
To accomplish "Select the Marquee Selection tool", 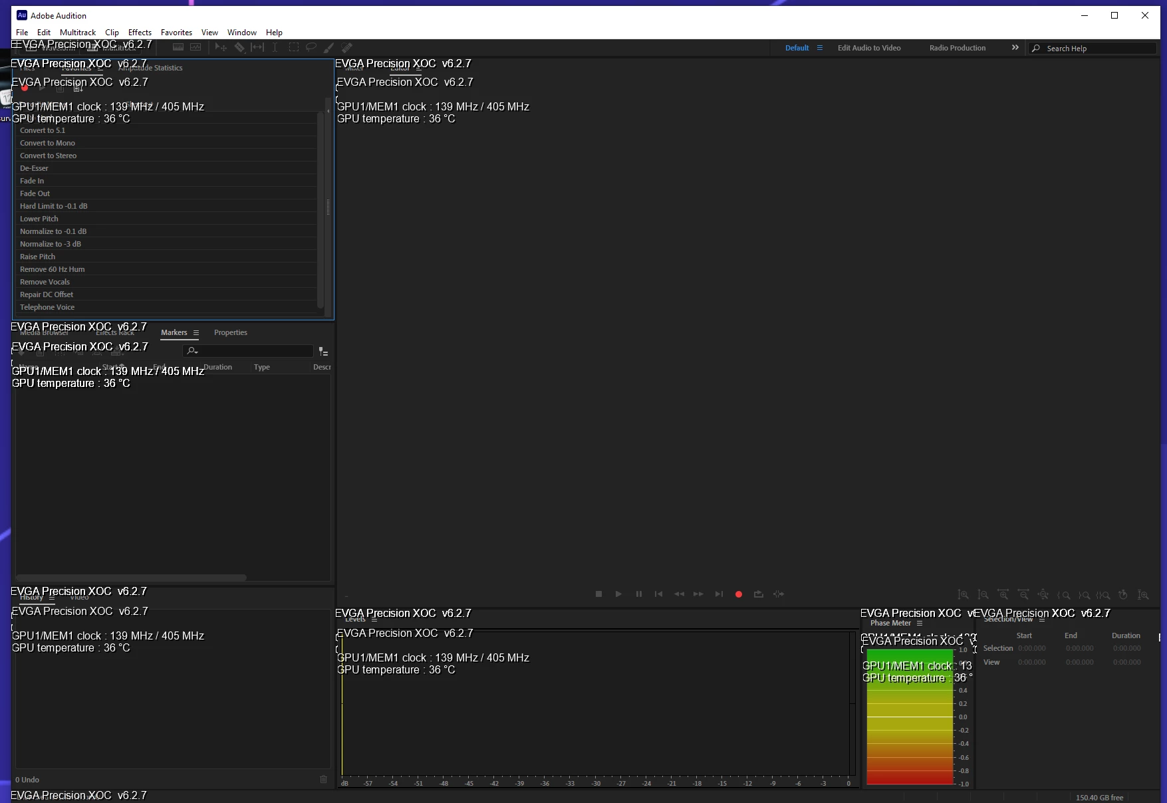I will click(293, 48).
